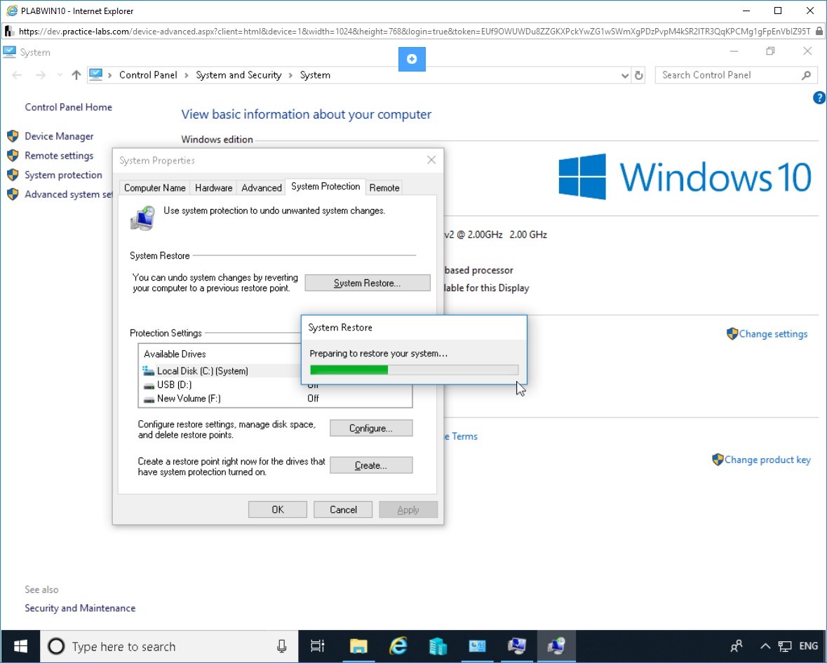Click the Up one level arrow
This screenshot has width=827, height=663.
pyautogui.click(x=76, y=75)
